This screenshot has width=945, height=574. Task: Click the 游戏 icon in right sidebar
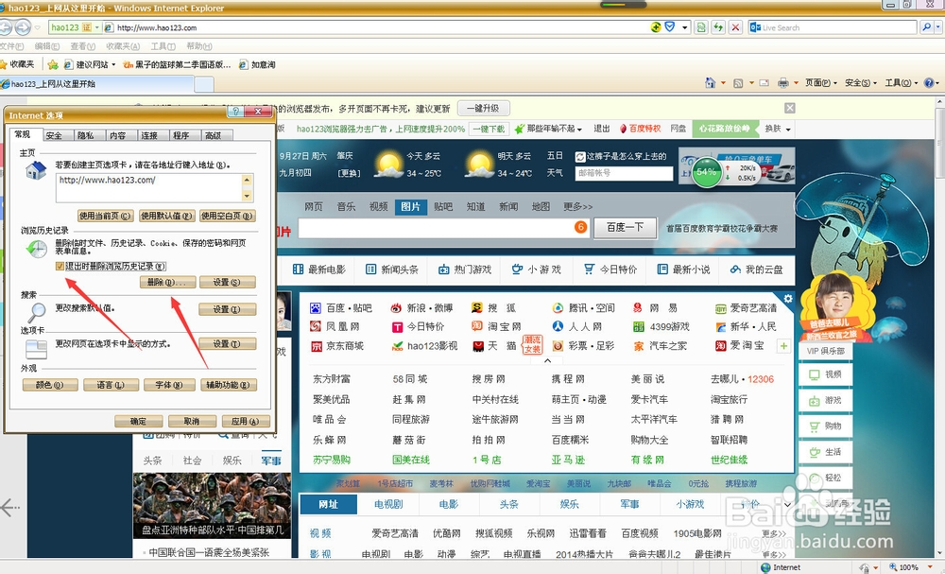pyautogui.click(x=815, y=400)
